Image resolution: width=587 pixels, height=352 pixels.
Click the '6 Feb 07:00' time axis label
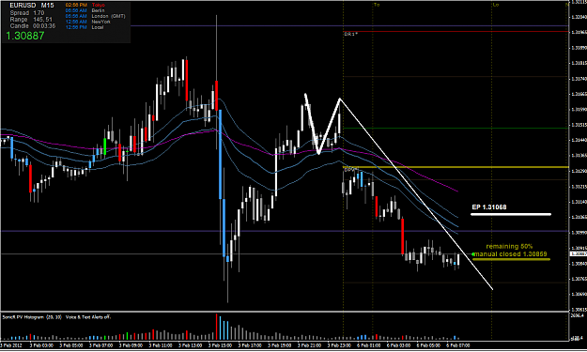(x=458, y=345)
